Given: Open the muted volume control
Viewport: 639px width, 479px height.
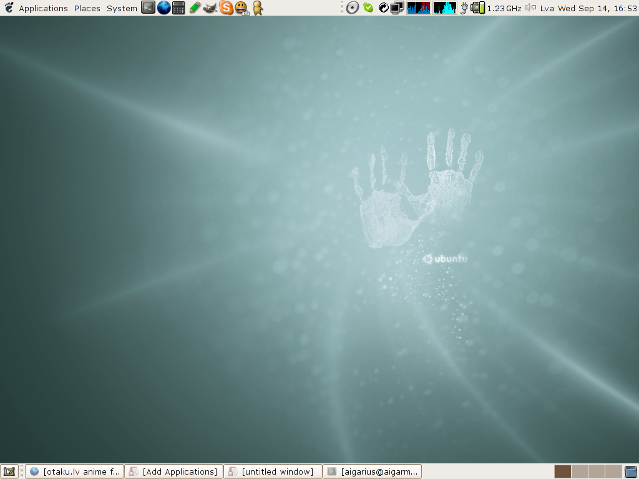Looking at the screenshot, I should [x=530, y=7].
